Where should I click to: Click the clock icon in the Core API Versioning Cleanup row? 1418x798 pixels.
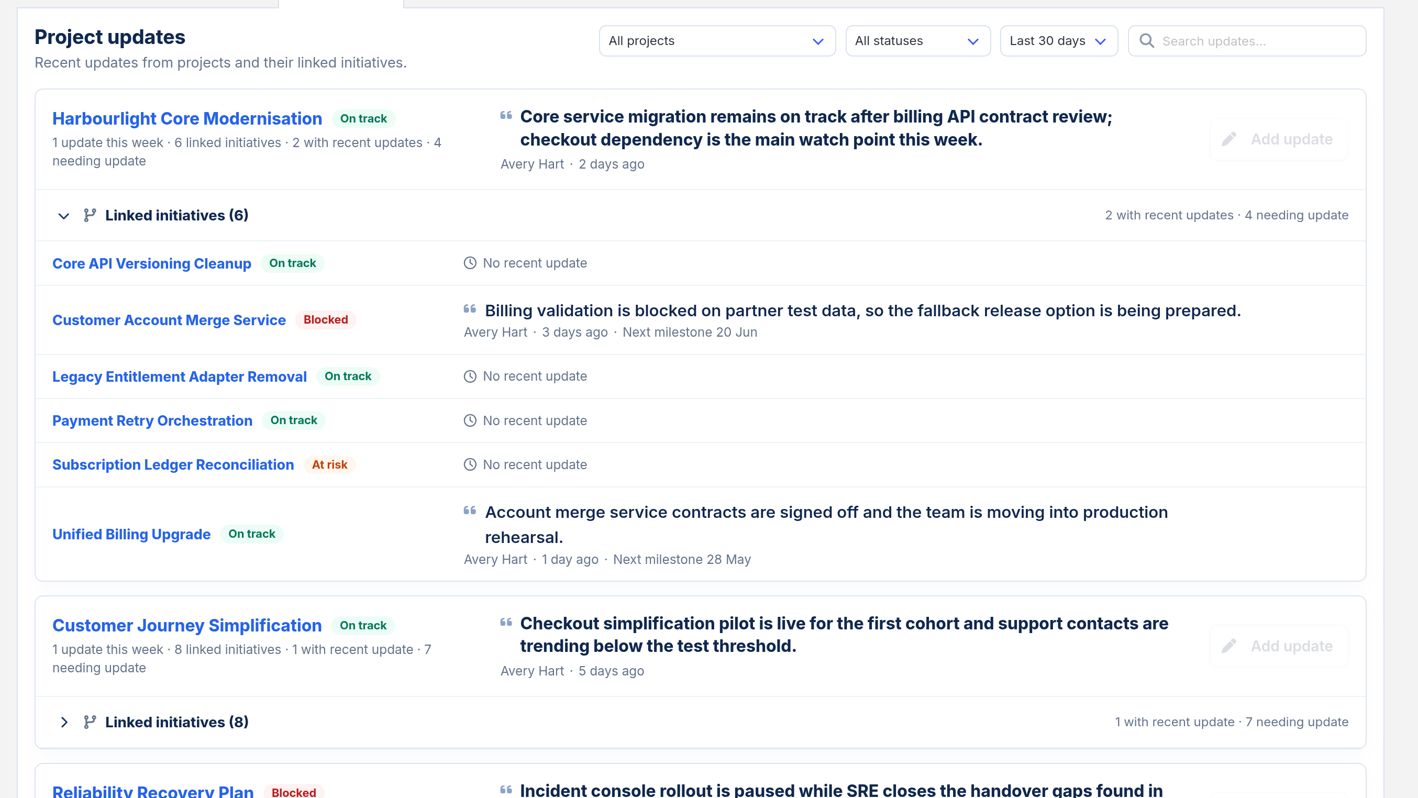470,263
